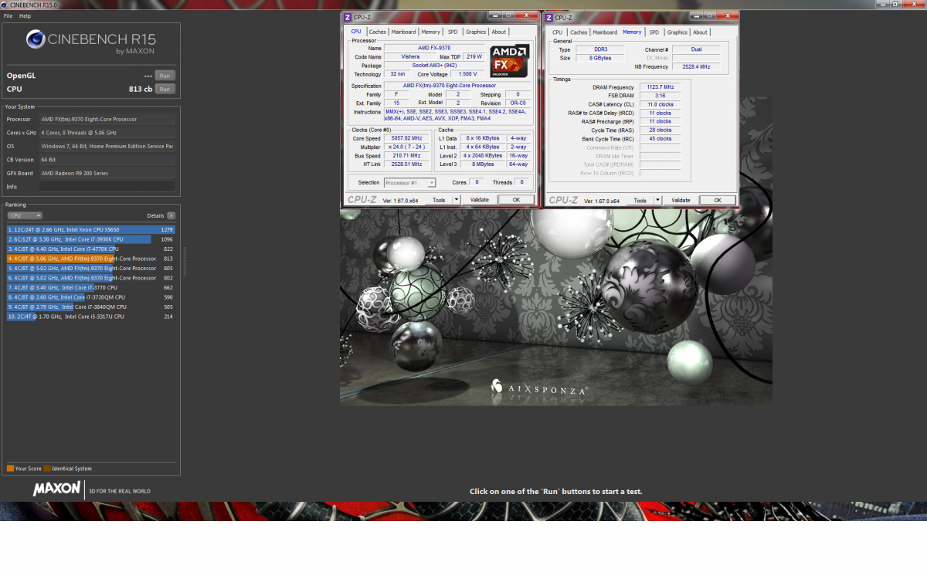Click Tools button in left CPU-Z window
Screen dimensions: 927x579
439,200
